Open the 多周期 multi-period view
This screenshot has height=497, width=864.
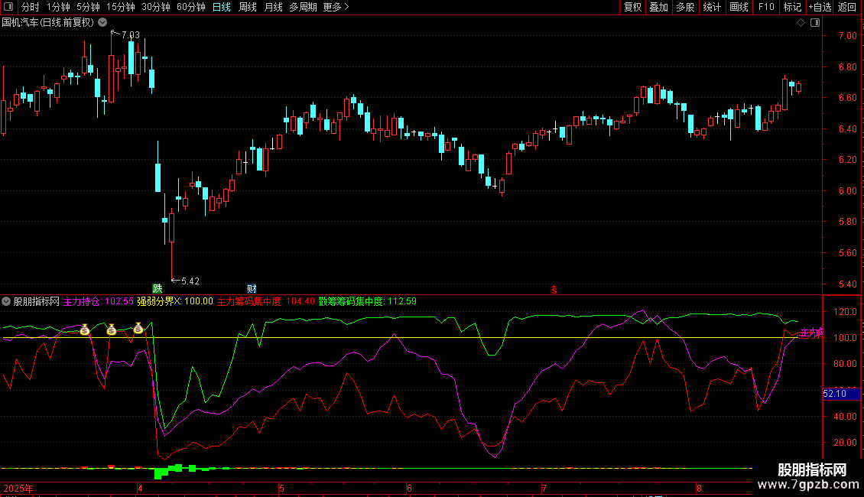coord(303,7)
